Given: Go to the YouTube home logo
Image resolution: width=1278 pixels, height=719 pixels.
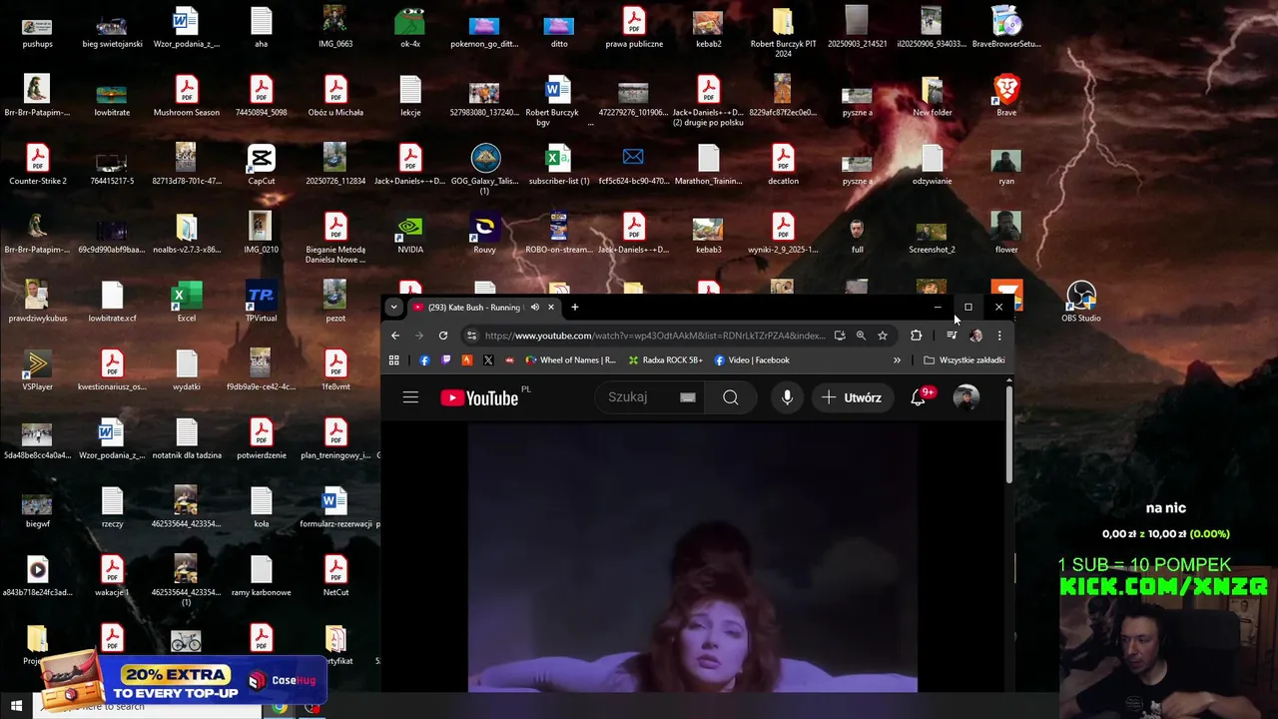Looking at the screenshot, I should tap(479, 398).
